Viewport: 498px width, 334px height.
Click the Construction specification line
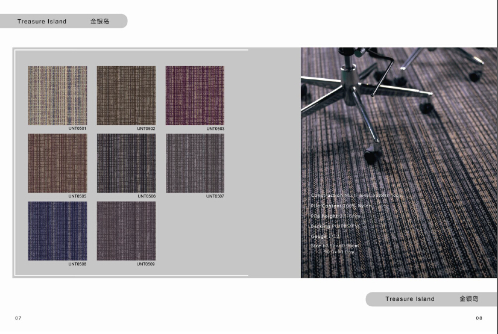pos(356,196)
